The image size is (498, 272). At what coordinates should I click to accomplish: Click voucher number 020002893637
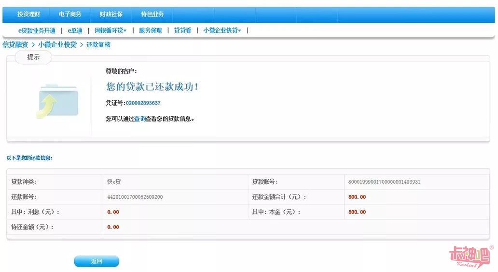[143, 103]
